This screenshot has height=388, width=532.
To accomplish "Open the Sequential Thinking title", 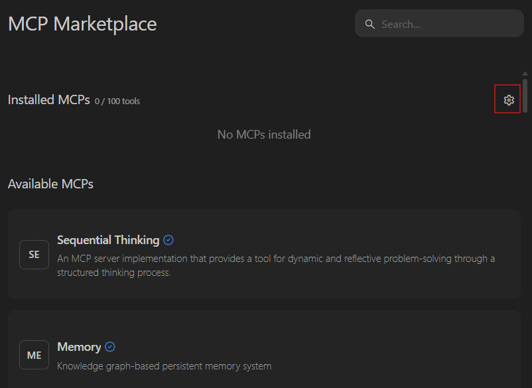I will click(x=108, y=240).
